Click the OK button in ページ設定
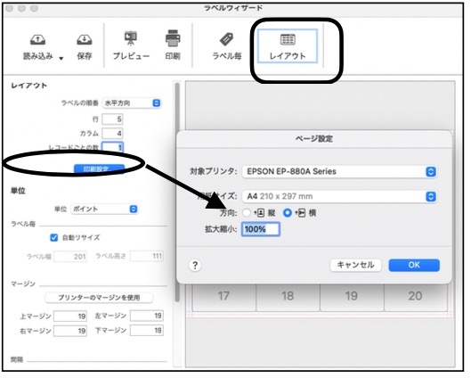The image size is (471, 378). [414, 266]
